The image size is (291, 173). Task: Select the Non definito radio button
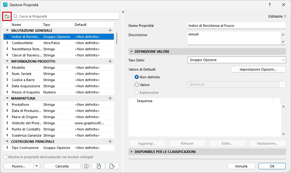137,77
